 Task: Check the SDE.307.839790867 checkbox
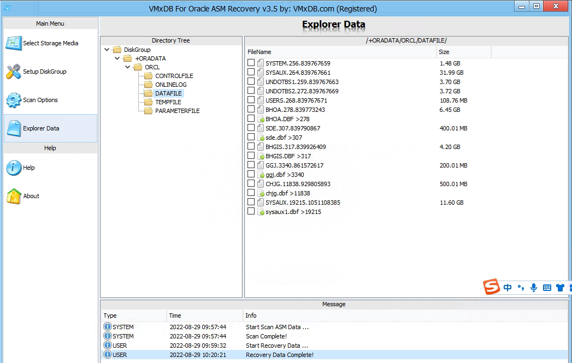(251, 128)
